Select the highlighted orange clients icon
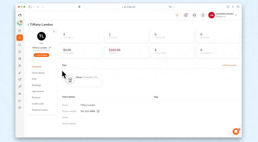The image size is (258, 142). coord(20,38)
